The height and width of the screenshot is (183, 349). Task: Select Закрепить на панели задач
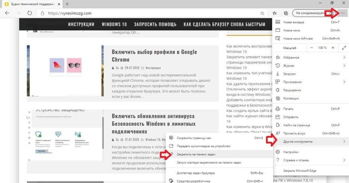pos(219,154)
